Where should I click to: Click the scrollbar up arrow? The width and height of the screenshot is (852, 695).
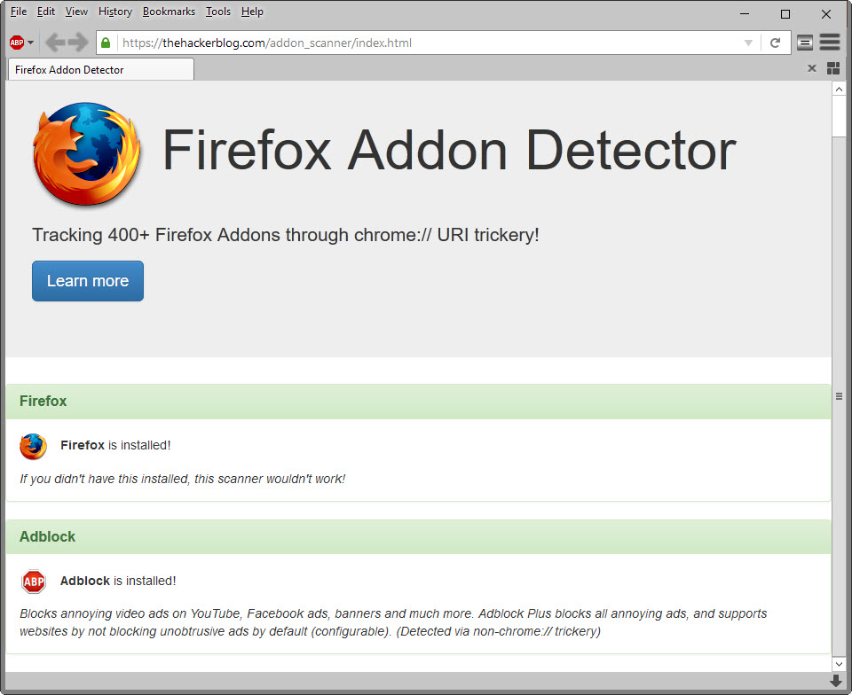click(839, 89)
